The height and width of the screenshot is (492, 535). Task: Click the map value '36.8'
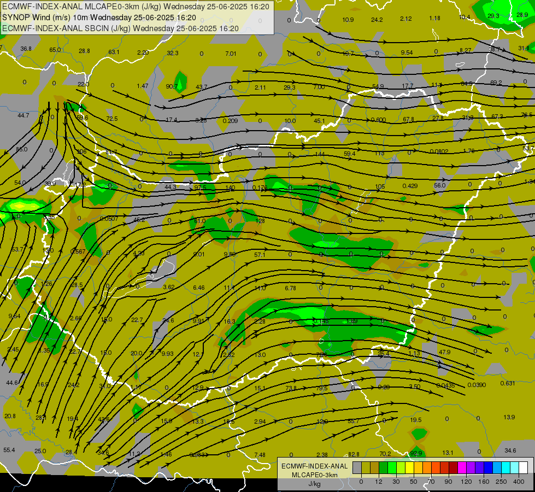click(26, 49)
